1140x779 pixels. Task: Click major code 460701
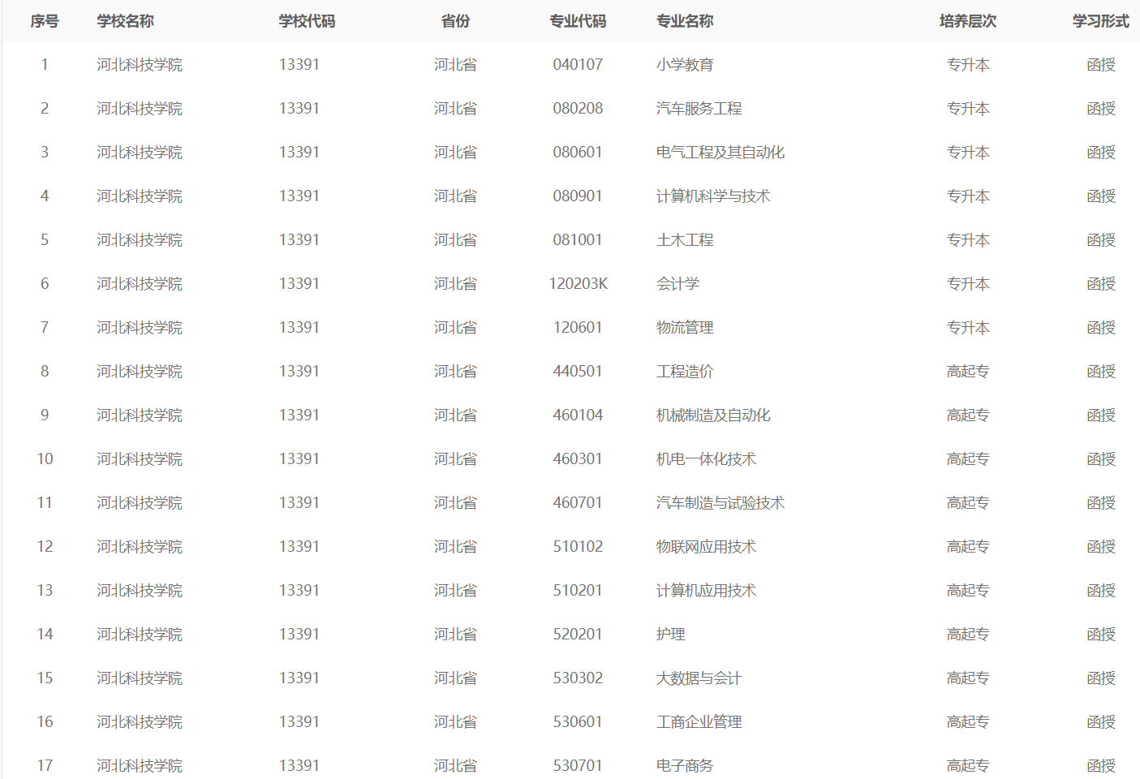578,503
